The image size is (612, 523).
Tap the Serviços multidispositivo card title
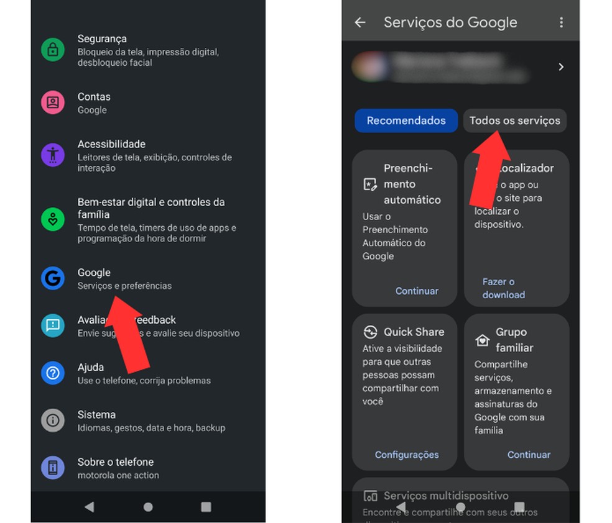click(446, 496)
